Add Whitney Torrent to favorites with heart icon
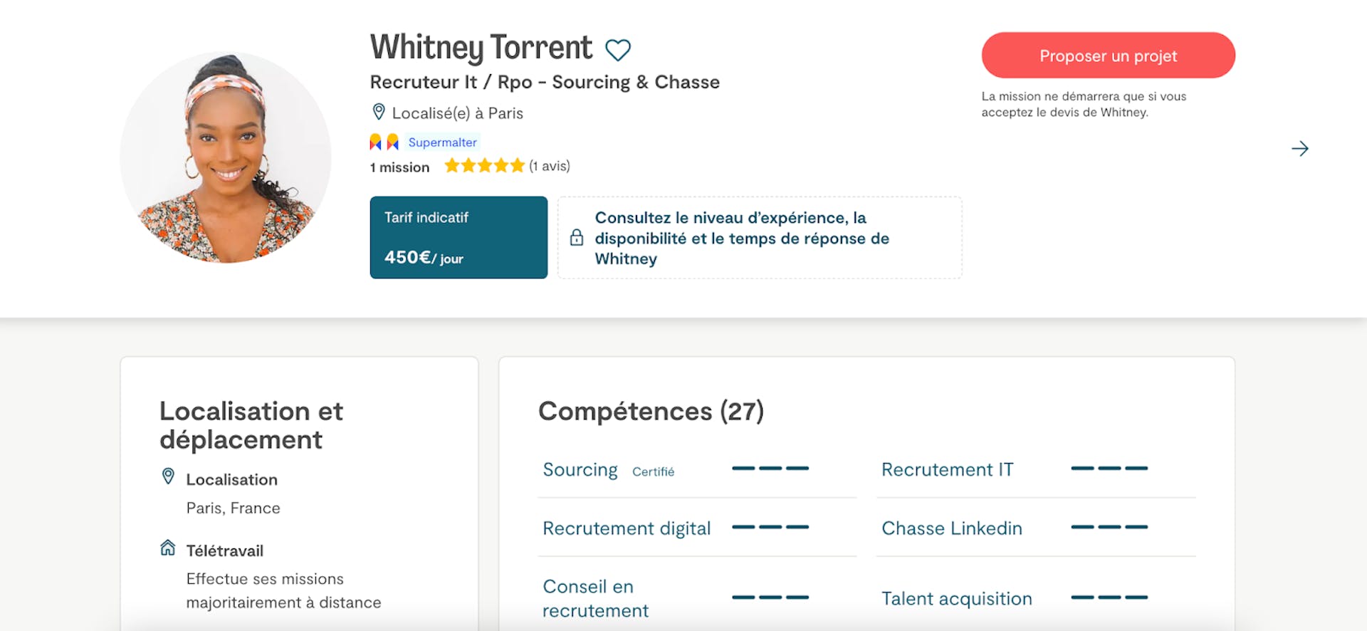The width and height of the screenshot is (1367, 631). (x=617, y=50)
